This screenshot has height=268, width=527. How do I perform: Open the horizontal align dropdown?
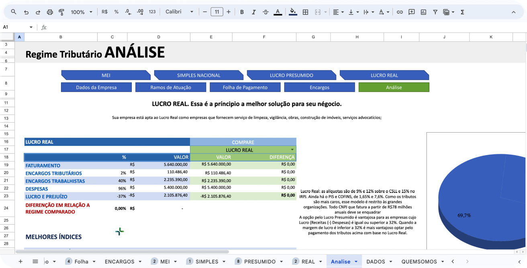click(x=338, y=12)
